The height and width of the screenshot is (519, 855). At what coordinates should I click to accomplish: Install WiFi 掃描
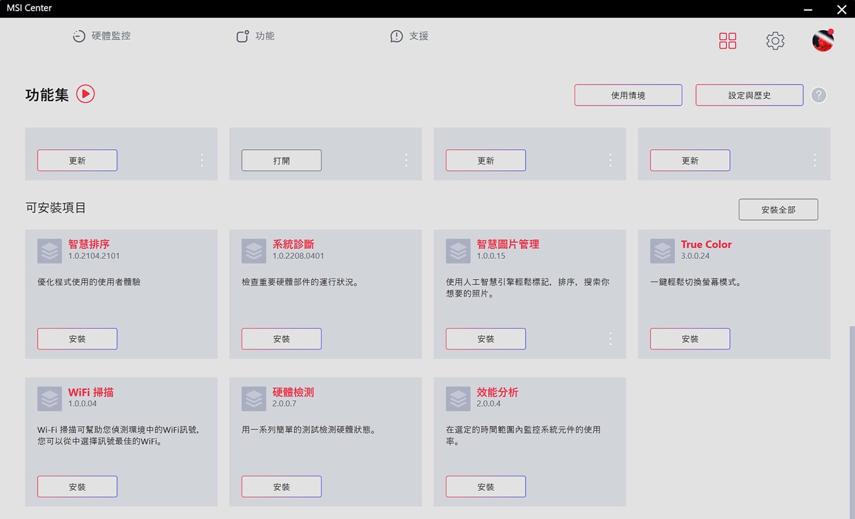pyautogui.click(x=77, y=487)
